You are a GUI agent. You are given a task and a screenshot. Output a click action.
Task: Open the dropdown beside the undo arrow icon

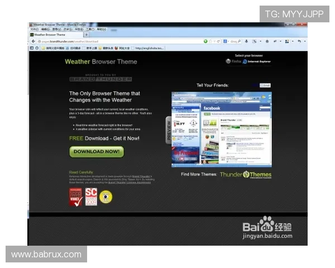click(x=304, y=41)
